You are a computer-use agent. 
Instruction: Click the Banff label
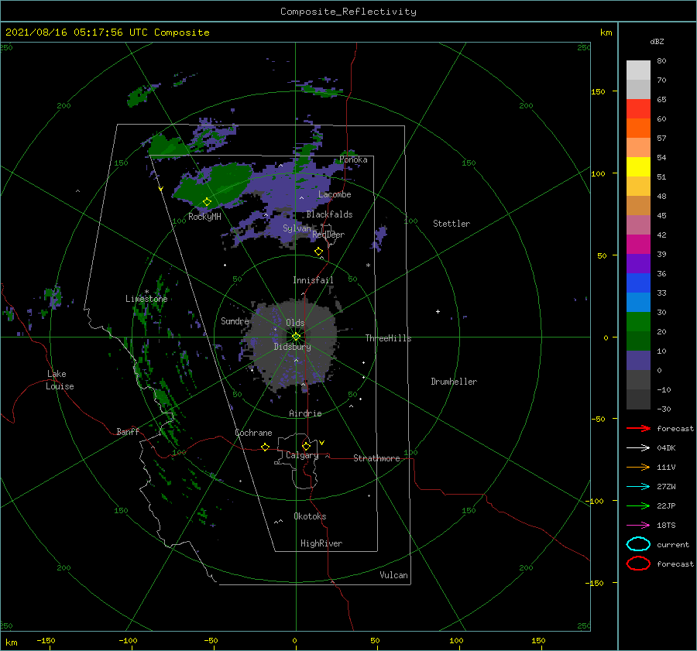(128, 432)
